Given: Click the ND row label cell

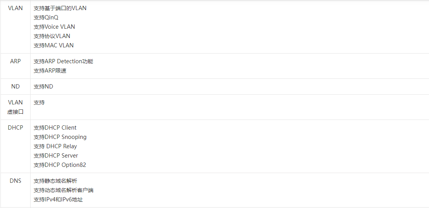Looking at the screenshot, I should click(16, 87).
